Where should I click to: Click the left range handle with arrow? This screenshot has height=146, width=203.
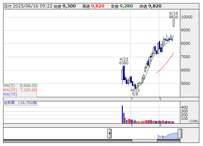(x=109, y=134)
